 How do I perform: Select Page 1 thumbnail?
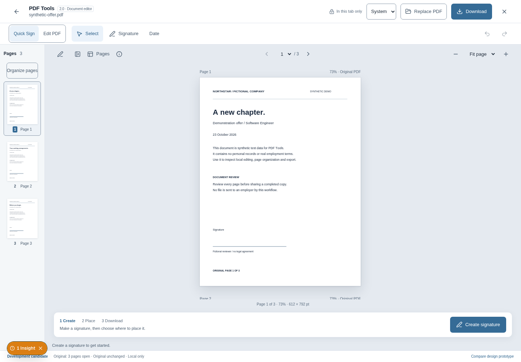tap(22, 109)
